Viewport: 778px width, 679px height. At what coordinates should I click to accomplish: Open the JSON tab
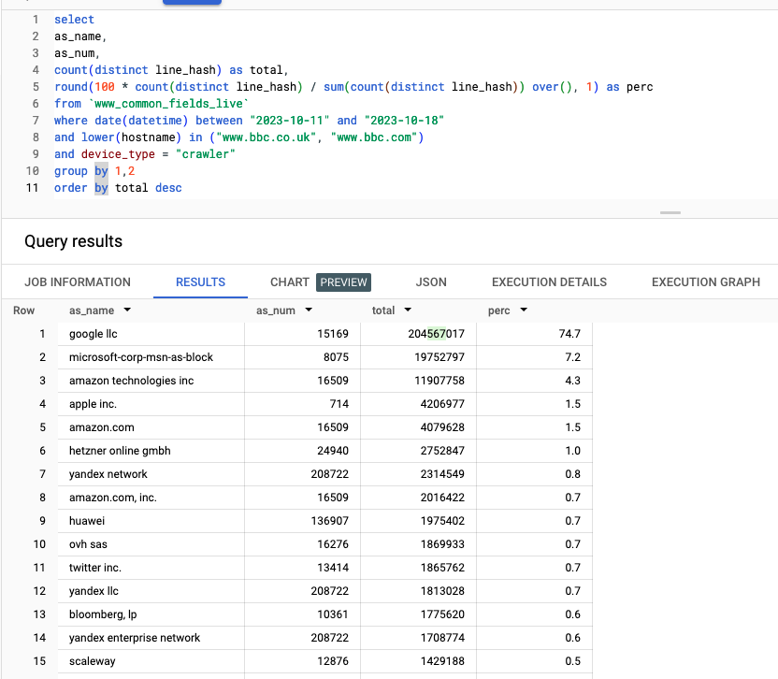pyautogui.click(x=431, y=282)
